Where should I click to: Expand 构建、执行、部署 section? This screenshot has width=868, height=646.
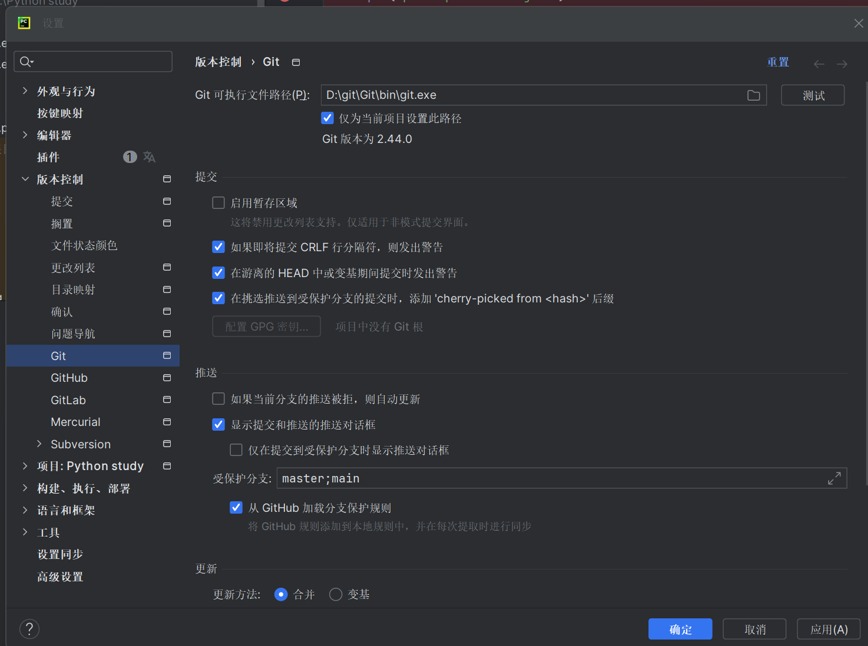click(25, 488)
